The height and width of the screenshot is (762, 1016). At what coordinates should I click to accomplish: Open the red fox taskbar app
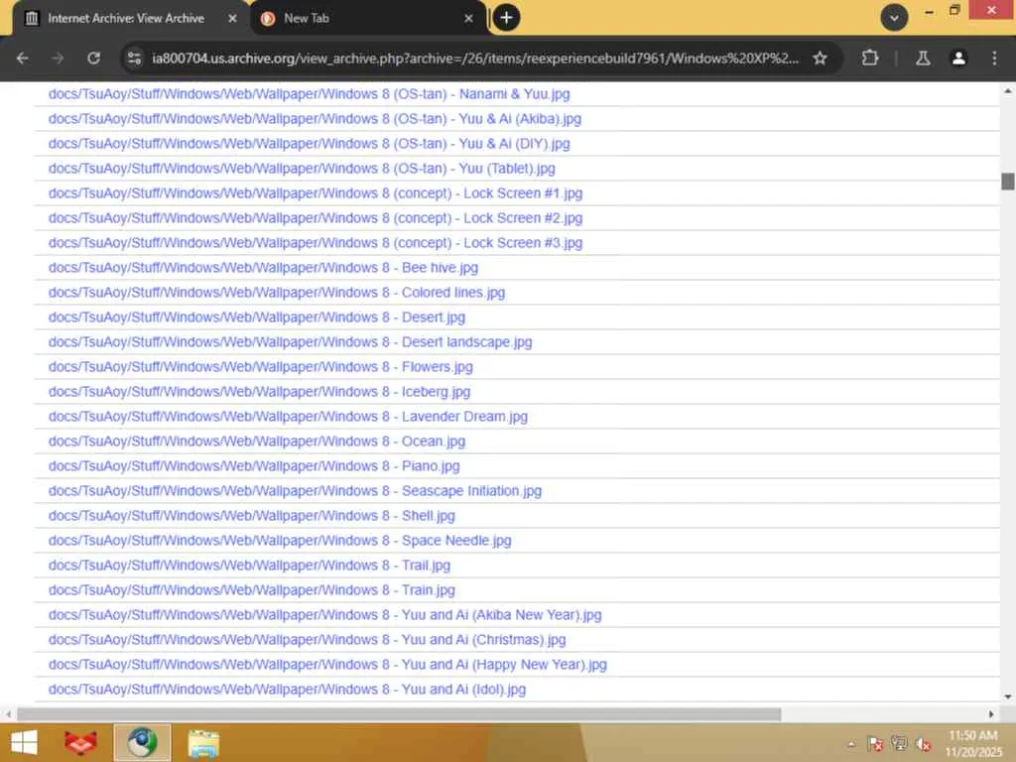81,742
